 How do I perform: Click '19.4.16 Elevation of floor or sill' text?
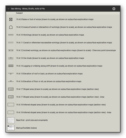point(49,81)
